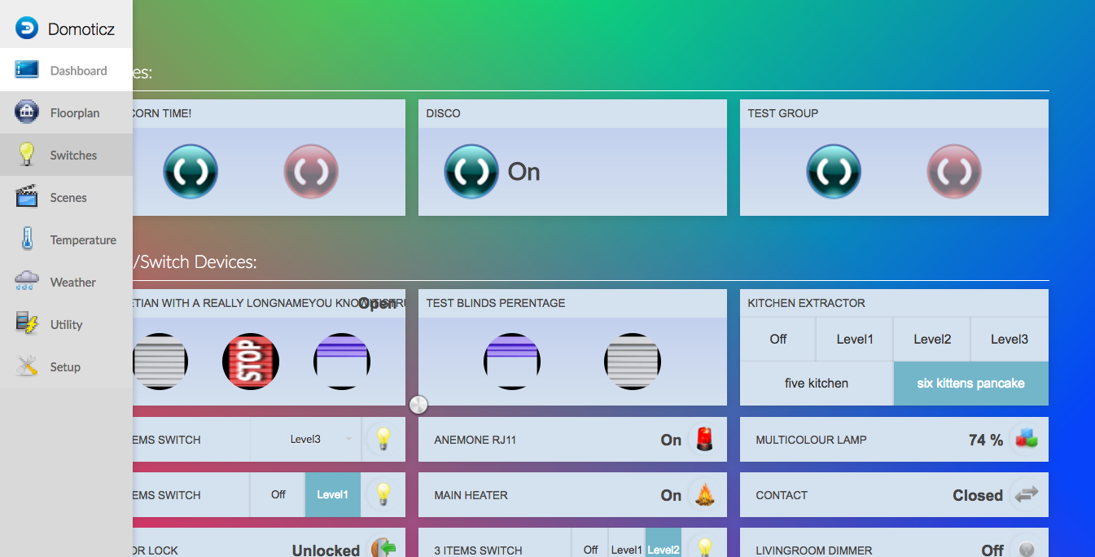Click the CONTACT arrows icon

click(x=1026, y=495)
